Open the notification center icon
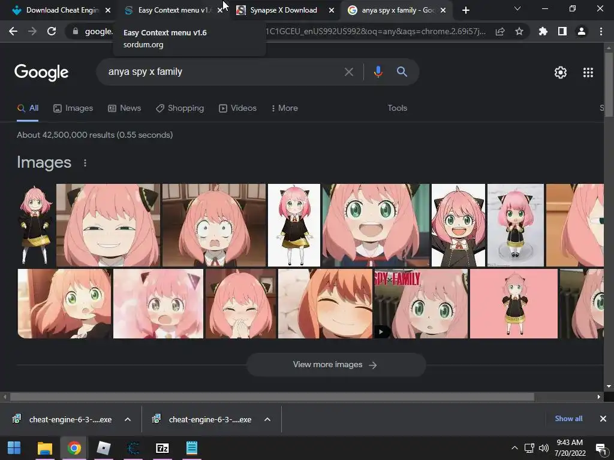The image size is (614, 460). 601,448
